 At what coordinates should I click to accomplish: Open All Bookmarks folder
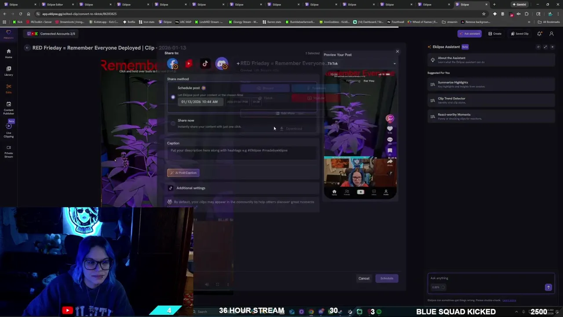[549, 22]
